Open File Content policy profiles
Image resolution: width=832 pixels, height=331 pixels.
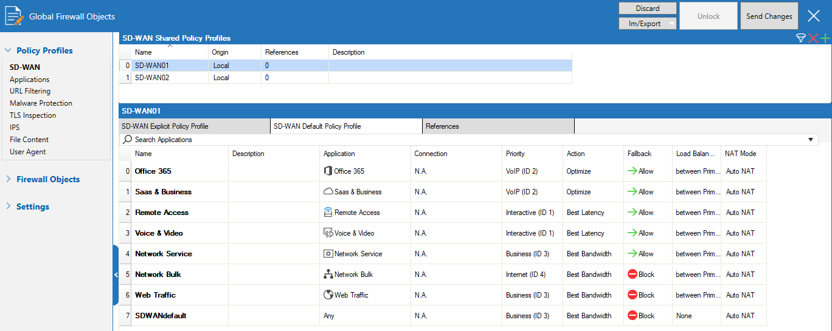(29, 140)
